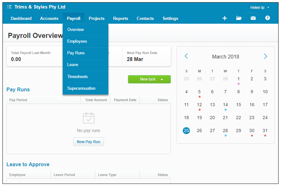
Task: Click the Pay Period column header
Action: [18, 100]
